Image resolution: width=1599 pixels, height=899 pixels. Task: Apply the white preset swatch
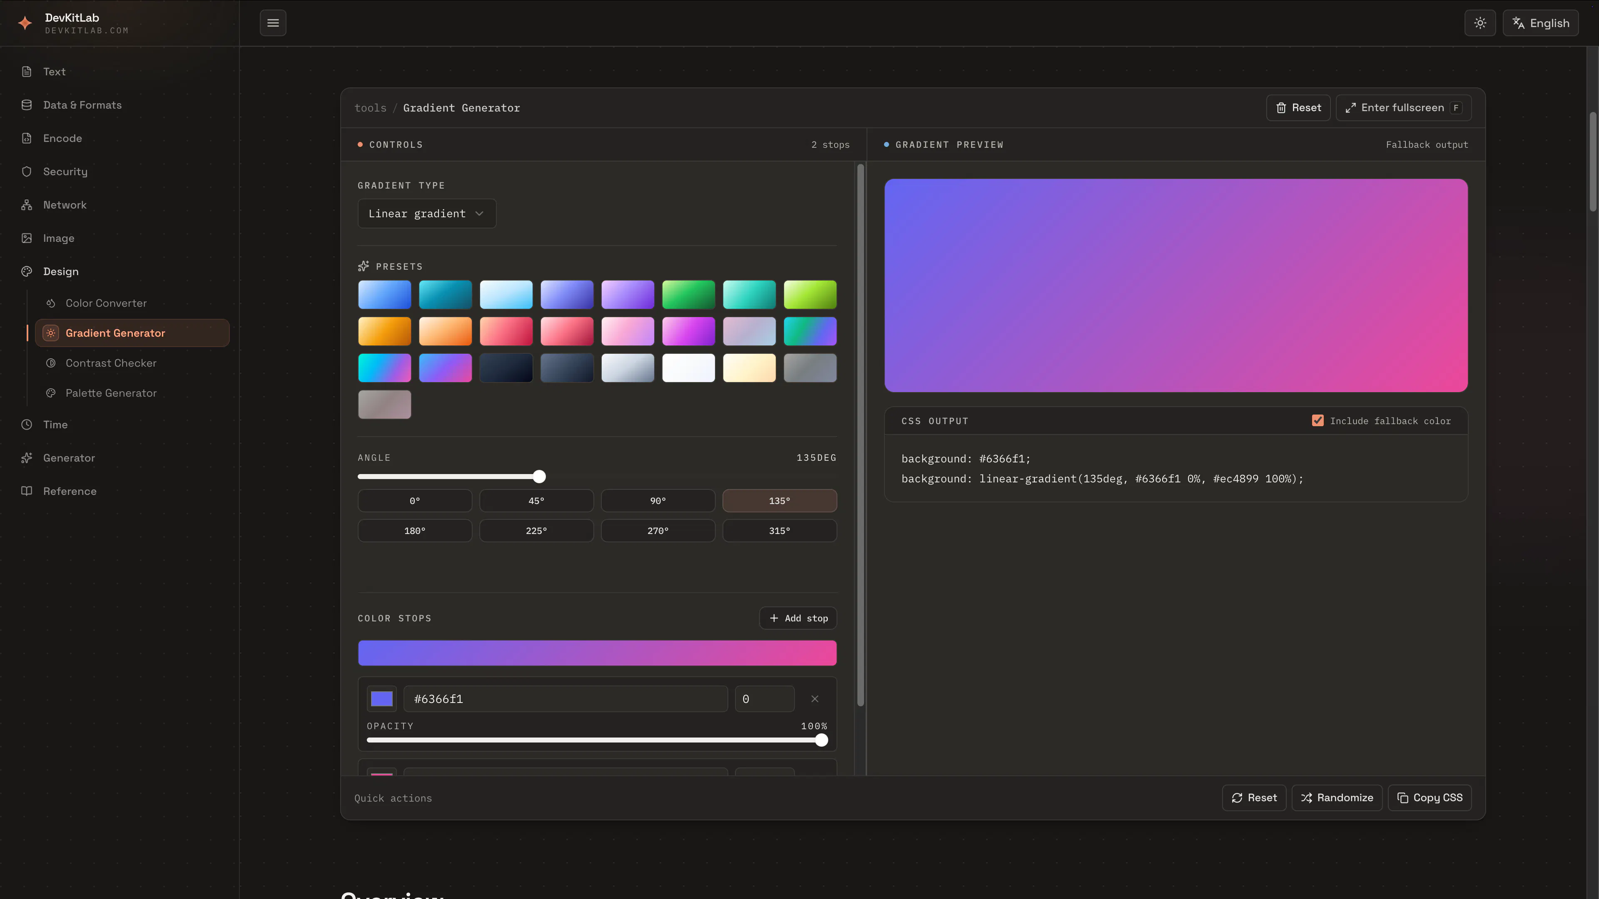(x=688, y=368)
